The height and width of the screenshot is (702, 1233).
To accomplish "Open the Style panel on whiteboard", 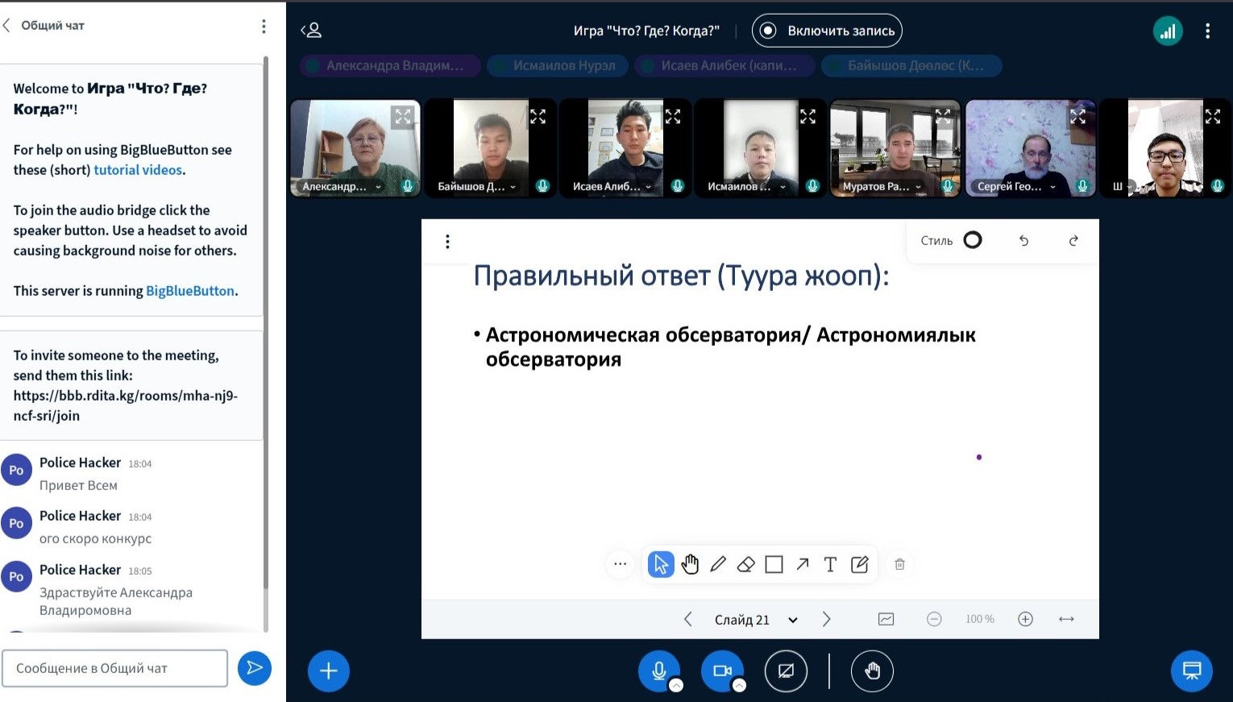I will point(951,240).
